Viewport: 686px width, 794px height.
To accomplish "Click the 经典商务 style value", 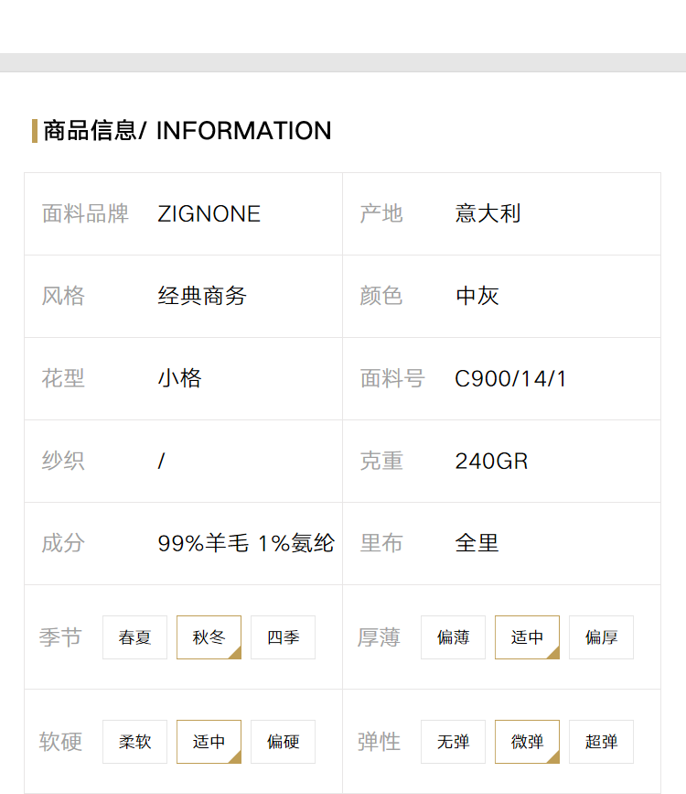I will coord(202,296).
